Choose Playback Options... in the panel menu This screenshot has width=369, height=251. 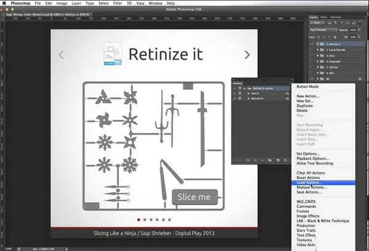[x=323, y=159]
